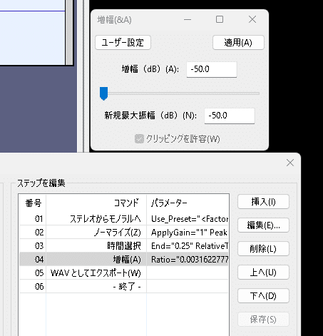323x336 pixels.
Task: Click the 下へ(D) move down button
Action: (263, 296)
